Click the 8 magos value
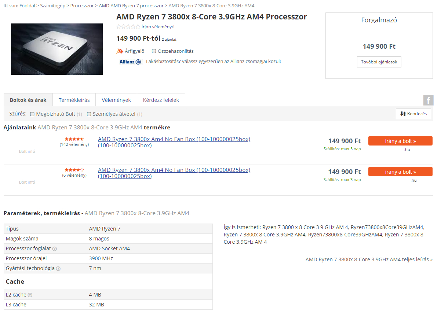 coord(99,239)
